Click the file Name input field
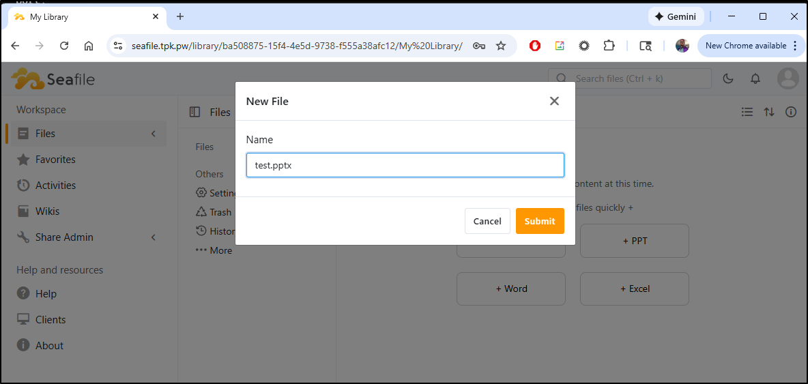The width and height of the screenshot is (808, 384). [x=405, y=165]
